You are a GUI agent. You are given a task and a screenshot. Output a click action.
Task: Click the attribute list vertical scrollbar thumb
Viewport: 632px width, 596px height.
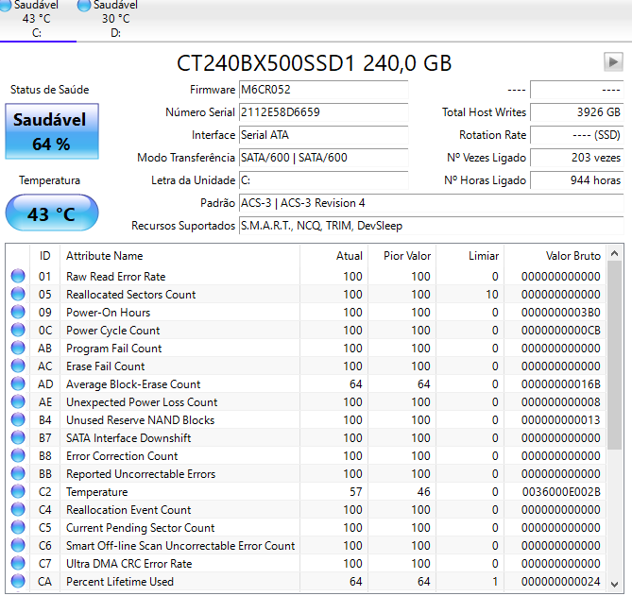pyautogui.click(x=614, y=355)
